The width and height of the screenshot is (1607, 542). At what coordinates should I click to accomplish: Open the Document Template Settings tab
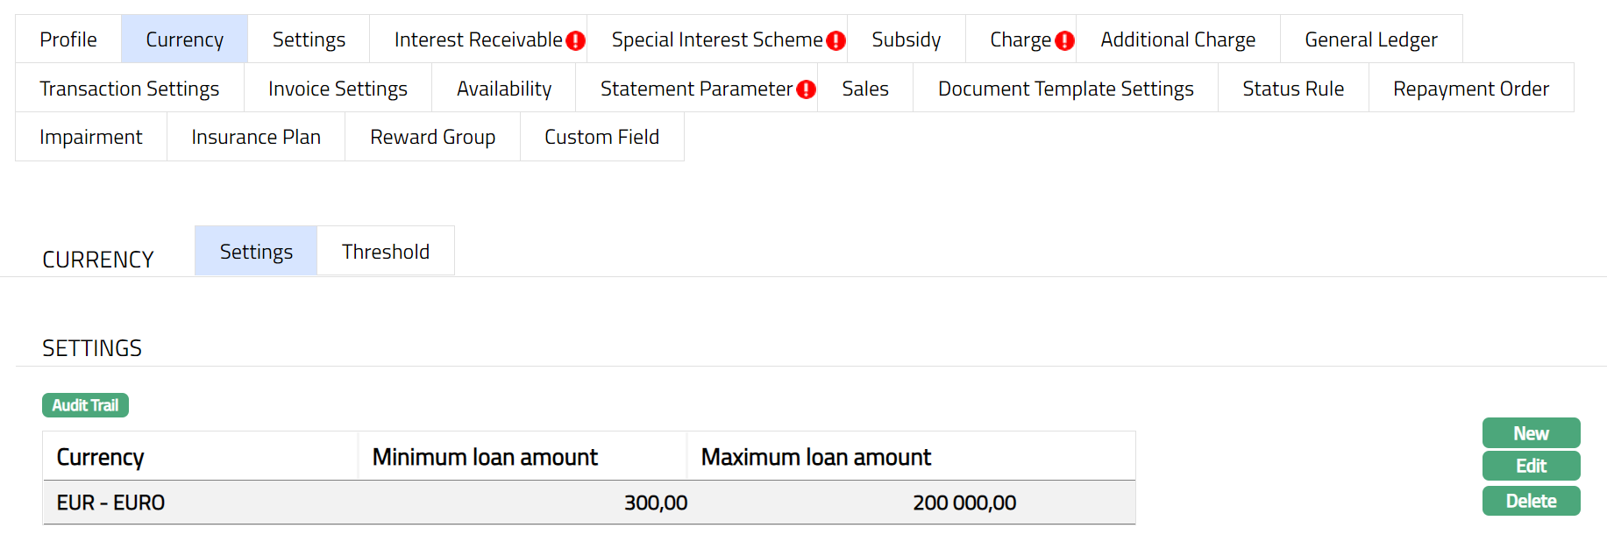(x=1065, y=89)
